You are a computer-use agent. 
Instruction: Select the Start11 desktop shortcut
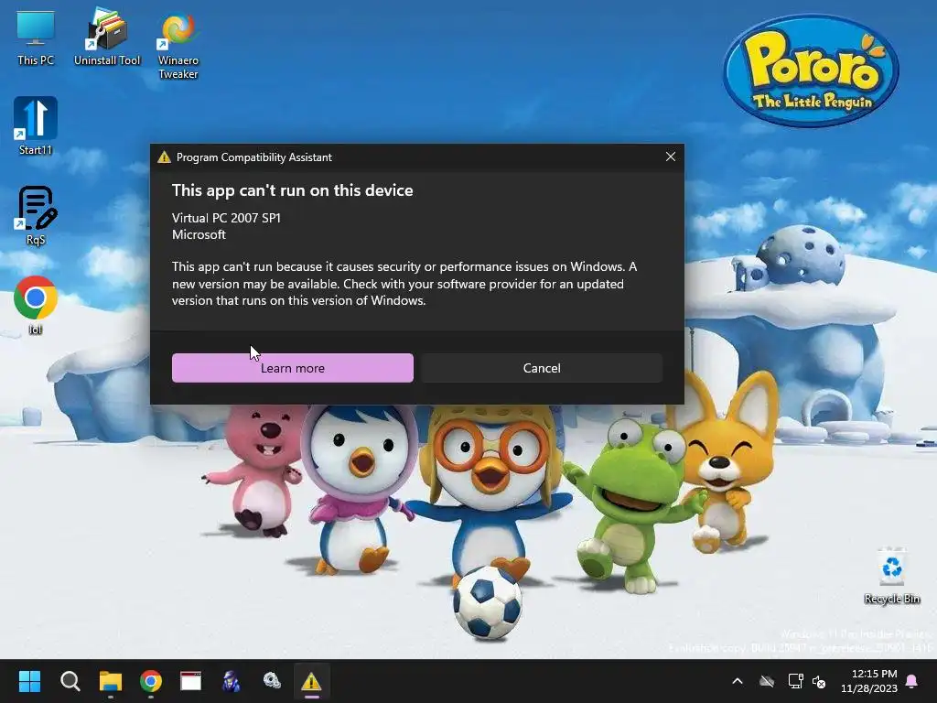pos(36,126)
